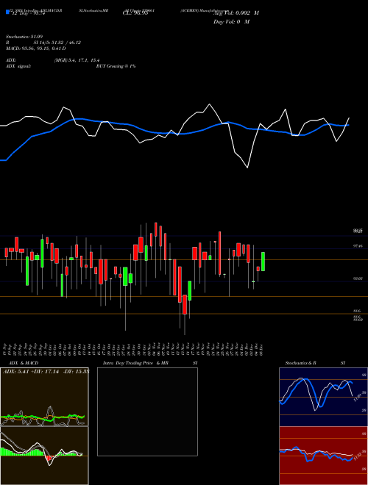Click the 'SI 14/3: 51.32 / 46.12' reading
This screenshot has height=485, width=368.
[x=57, y=43]
